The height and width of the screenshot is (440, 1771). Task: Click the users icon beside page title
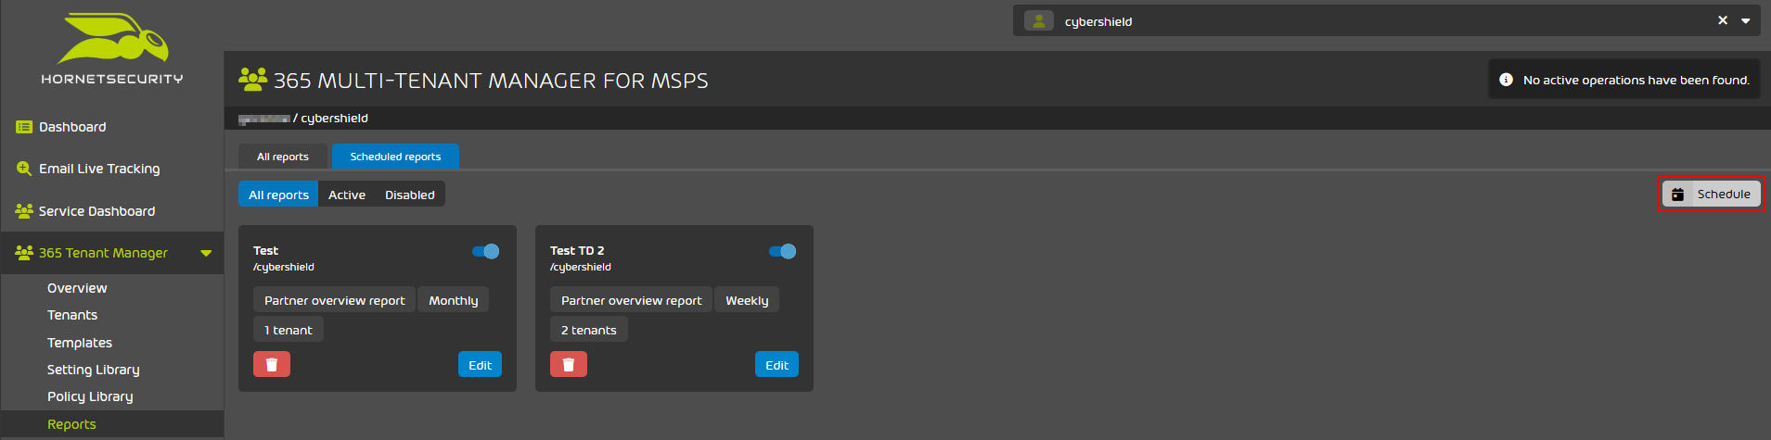coord(252,80)
